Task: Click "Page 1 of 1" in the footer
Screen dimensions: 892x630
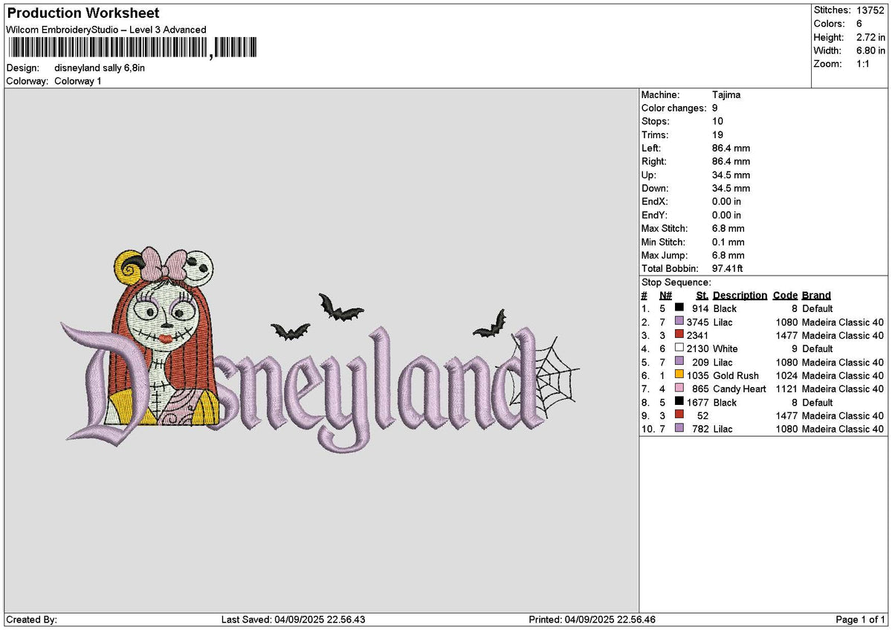Action: coord(861,620)
